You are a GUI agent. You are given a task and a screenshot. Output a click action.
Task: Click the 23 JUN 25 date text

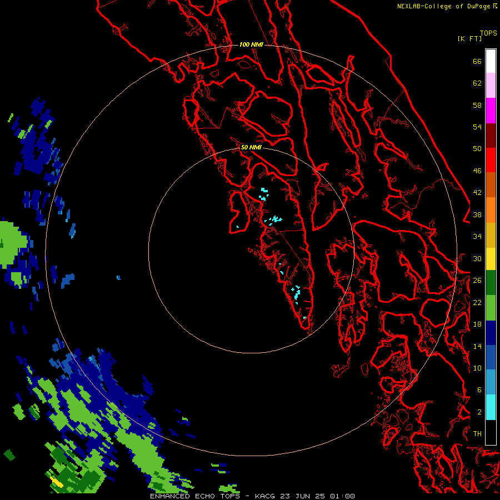pos(303,496)
